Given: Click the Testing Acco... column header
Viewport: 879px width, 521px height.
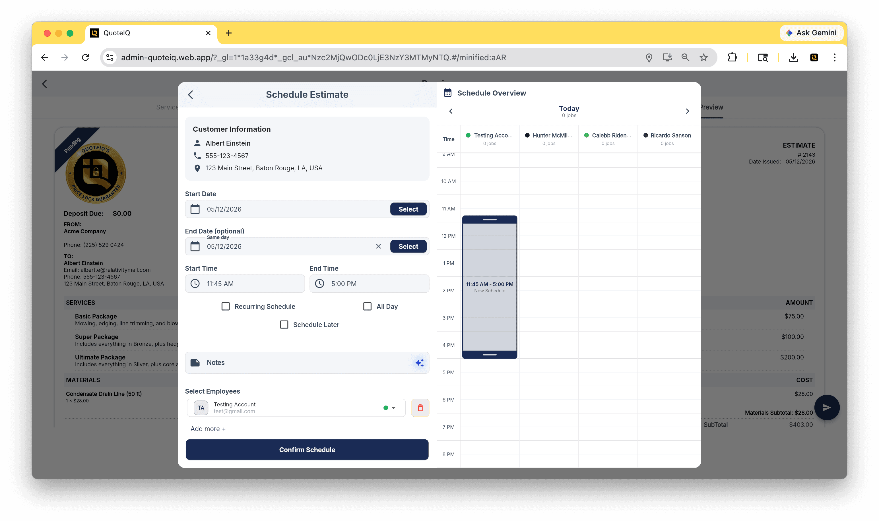Looking at the screenshot, I should click(x=489, y=139).
